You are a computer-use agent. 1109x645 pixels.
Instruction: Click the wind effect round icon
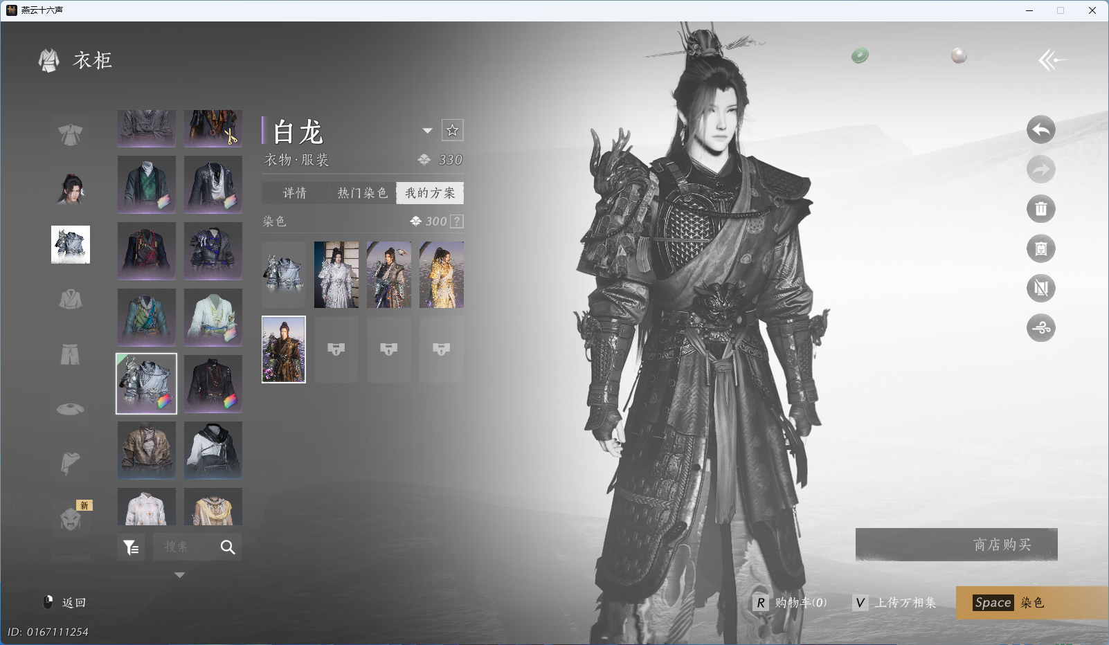click(x=1040, y=328)
